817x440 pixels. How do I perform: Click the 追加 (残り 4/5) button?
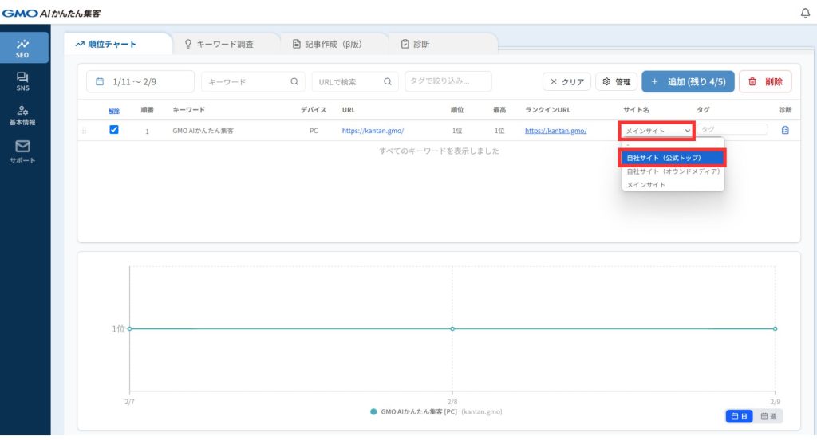click(688, 81)
